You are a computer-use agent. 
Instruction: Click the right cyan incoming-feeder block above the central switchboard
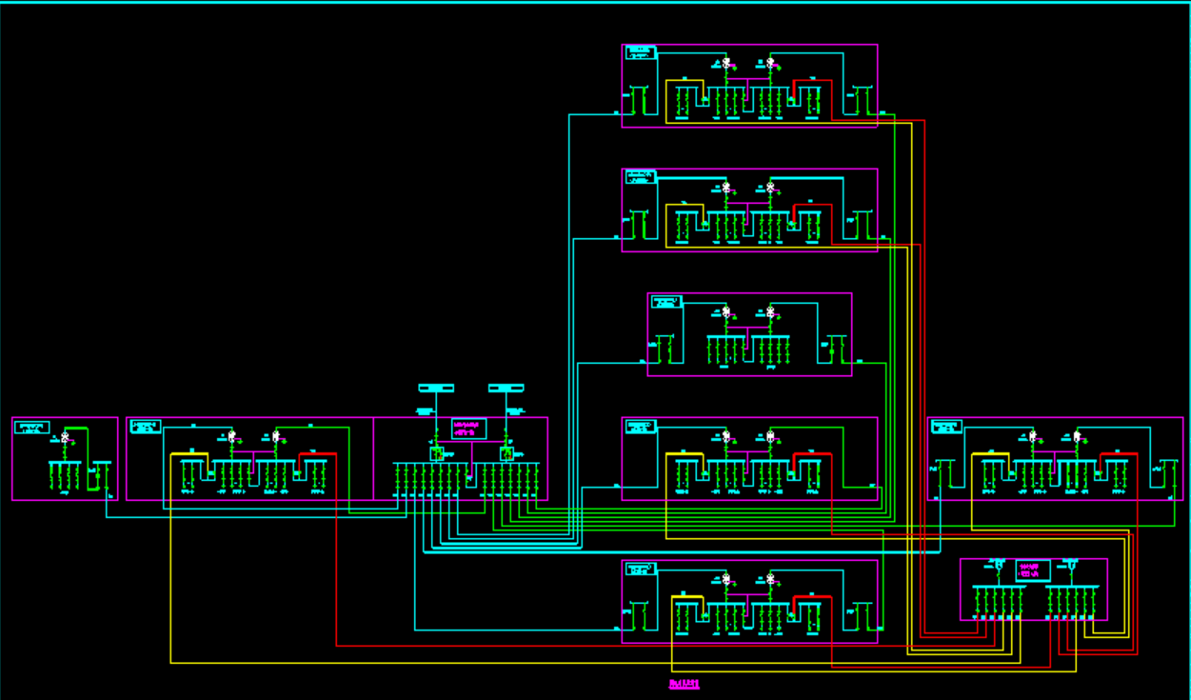(506, 389)
